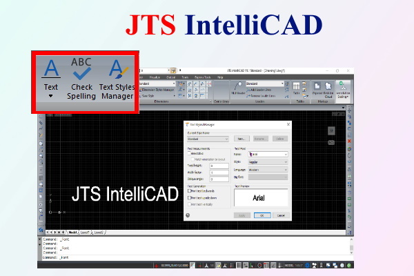Click the blue settings gear in status bar

click(307, 265)
